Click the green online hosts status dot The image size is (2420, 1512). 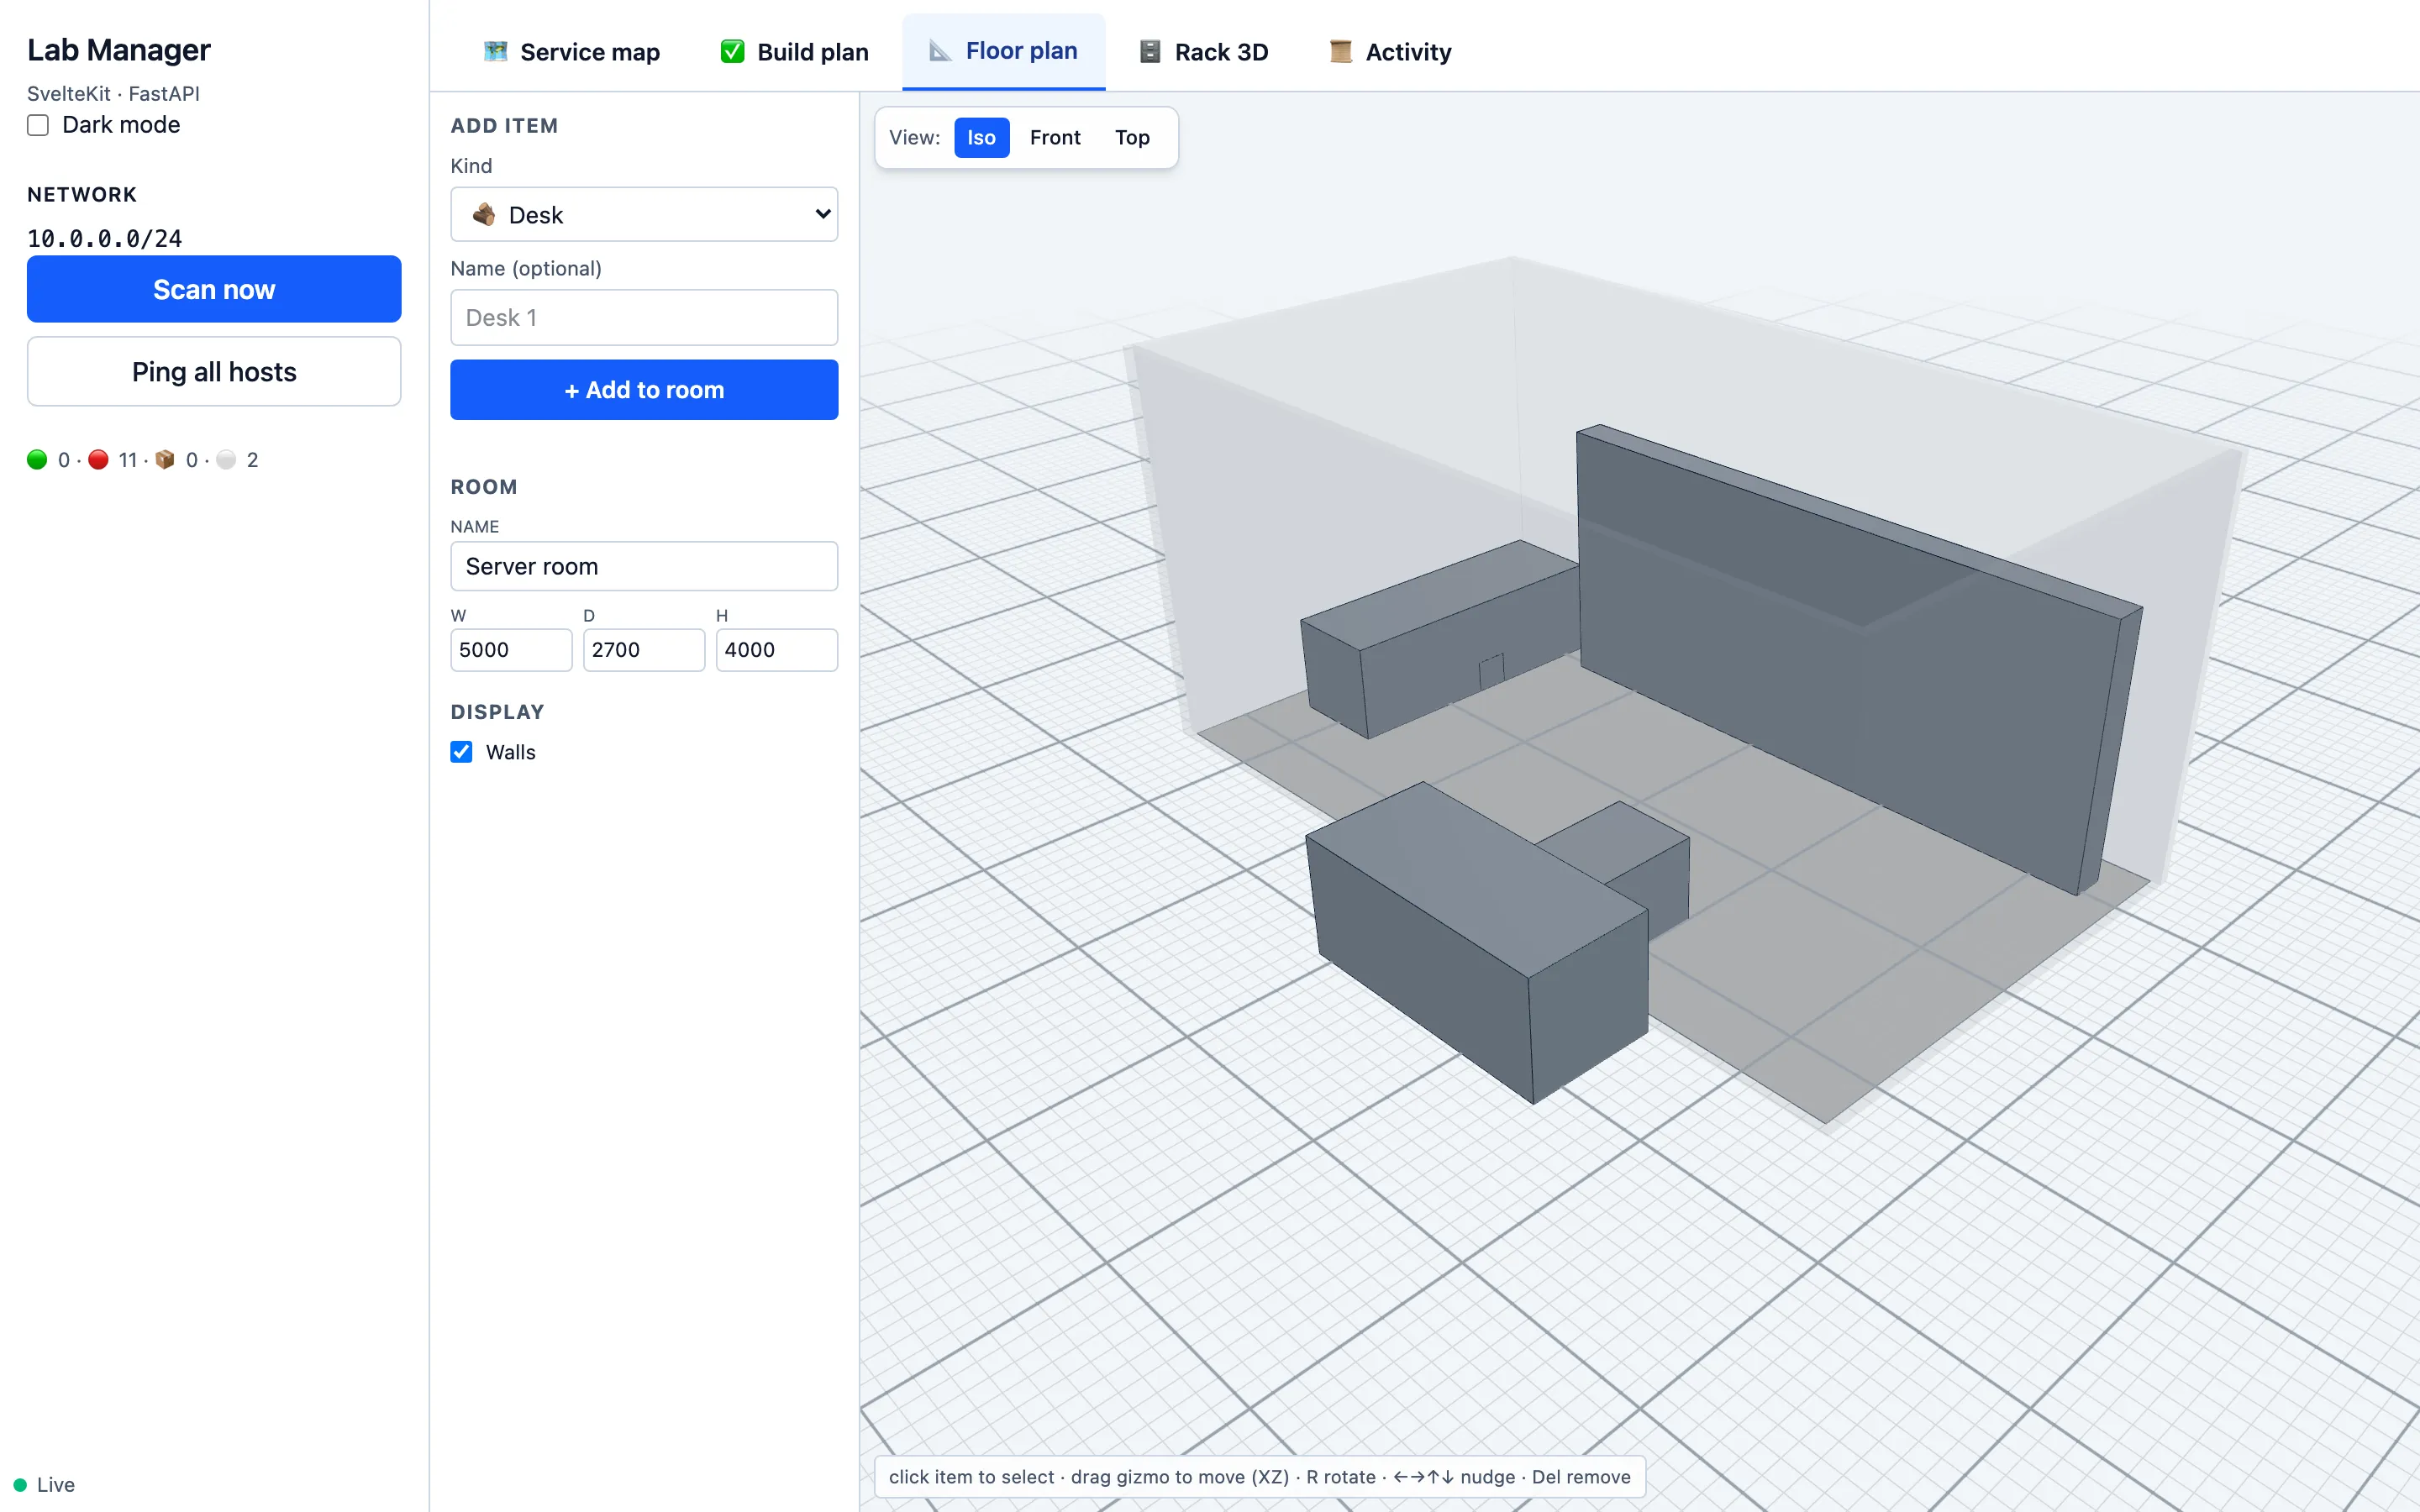(37, 460)
